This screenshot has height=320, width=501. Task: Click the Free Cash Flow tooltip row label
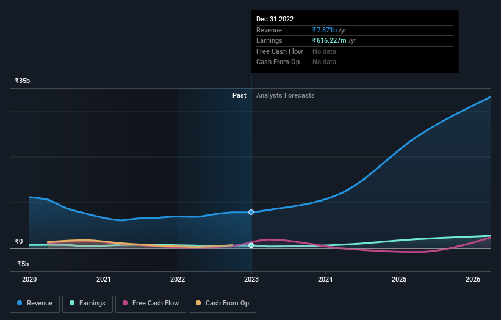(x=279, y=51)
